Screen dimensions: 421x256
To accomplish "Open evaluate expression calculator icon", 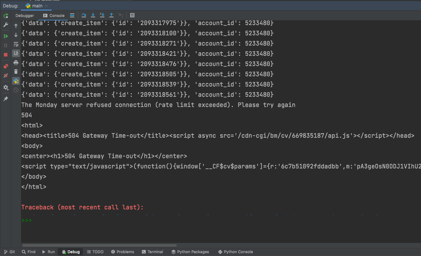I will click(x=132, y=15).
